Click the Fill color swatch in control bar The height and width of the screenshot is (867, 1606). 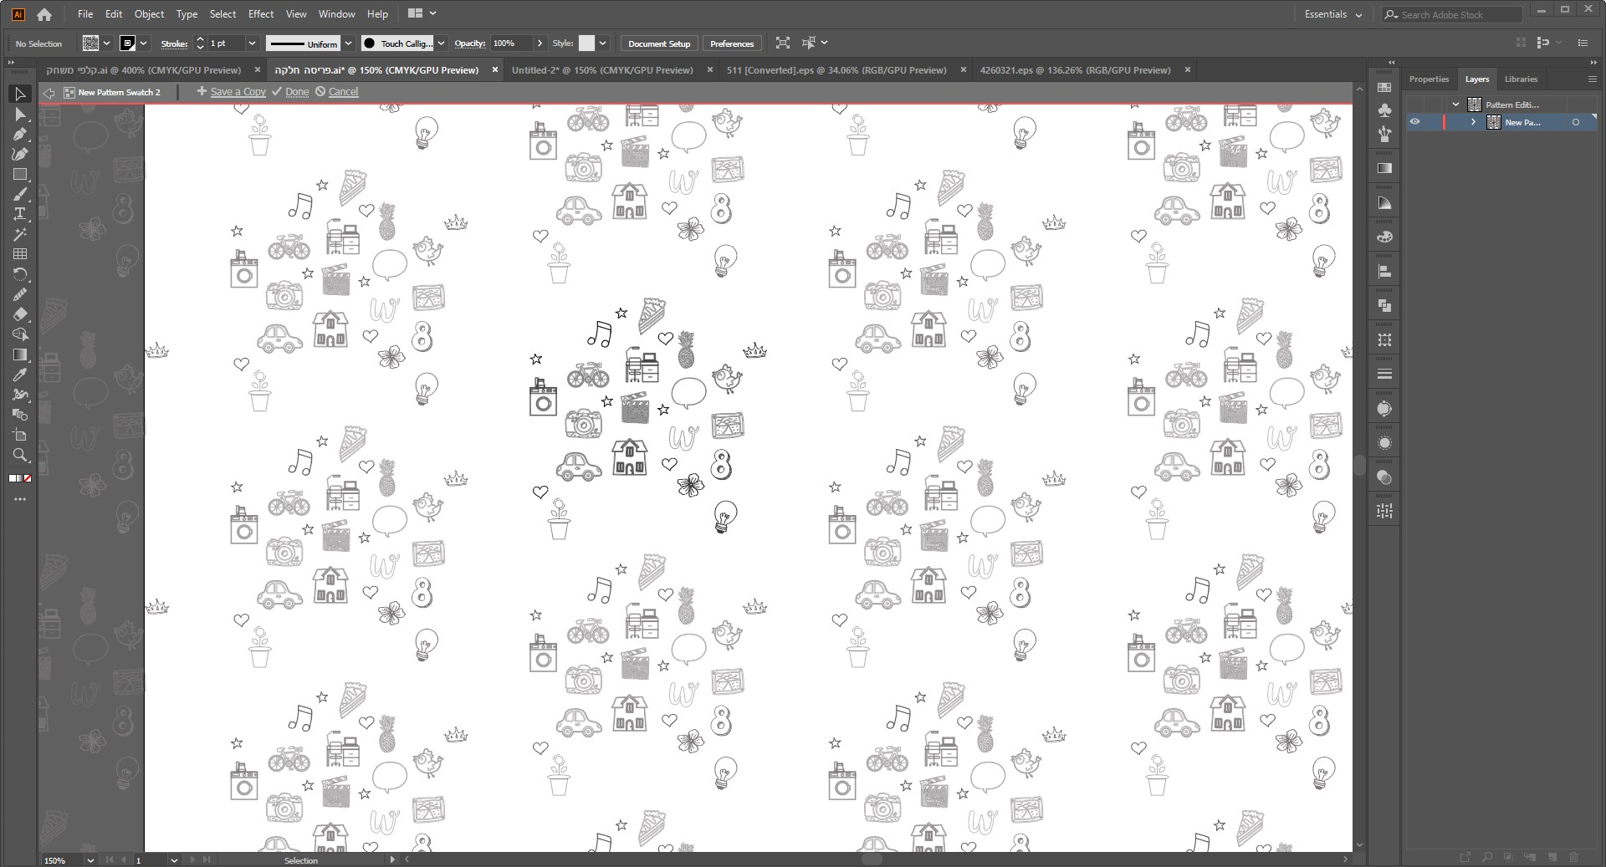(x=91, y=43)
